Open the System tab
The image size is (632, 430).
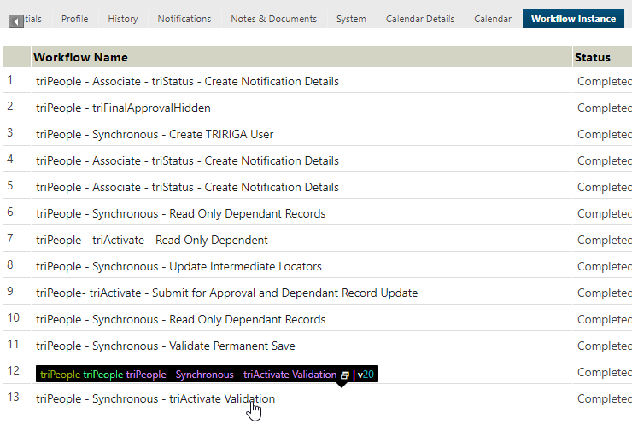351,19
